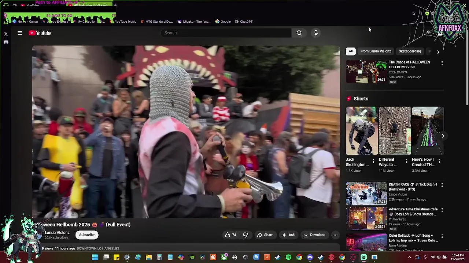Open the ChatGPT bookmark
The height and width of the screenshot is (263, 469).
(x=244, y=22)
